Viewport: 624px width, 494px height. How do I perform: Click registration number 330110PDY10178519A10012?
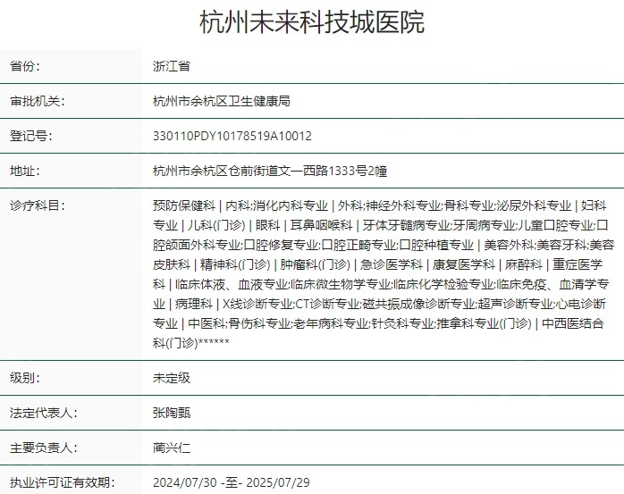(232, 136)
